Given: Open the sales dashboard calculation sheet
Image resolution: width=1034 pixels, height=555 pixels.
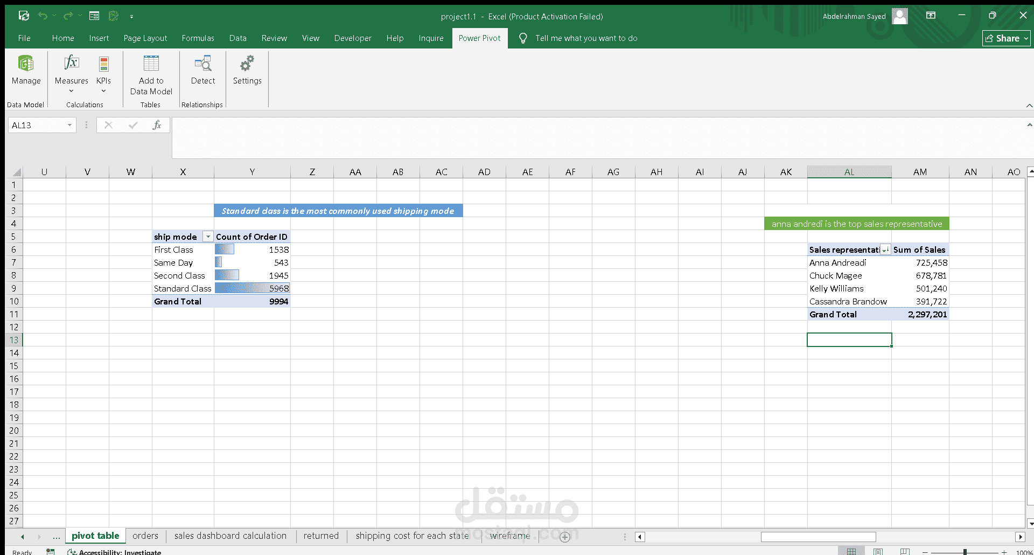Looking at the screenshot, I should pos(230,536).
